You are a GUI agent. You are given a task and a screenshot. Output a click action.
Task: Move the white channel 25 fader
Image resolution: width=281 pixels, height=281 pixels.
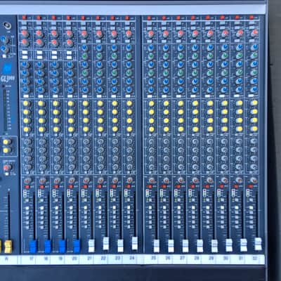(x=156, y=245)
